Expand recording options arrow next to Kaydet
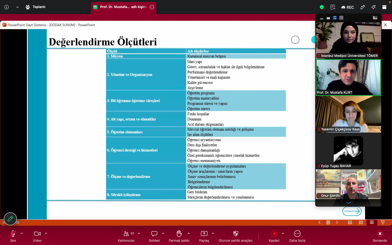 [x=283, y=233]
